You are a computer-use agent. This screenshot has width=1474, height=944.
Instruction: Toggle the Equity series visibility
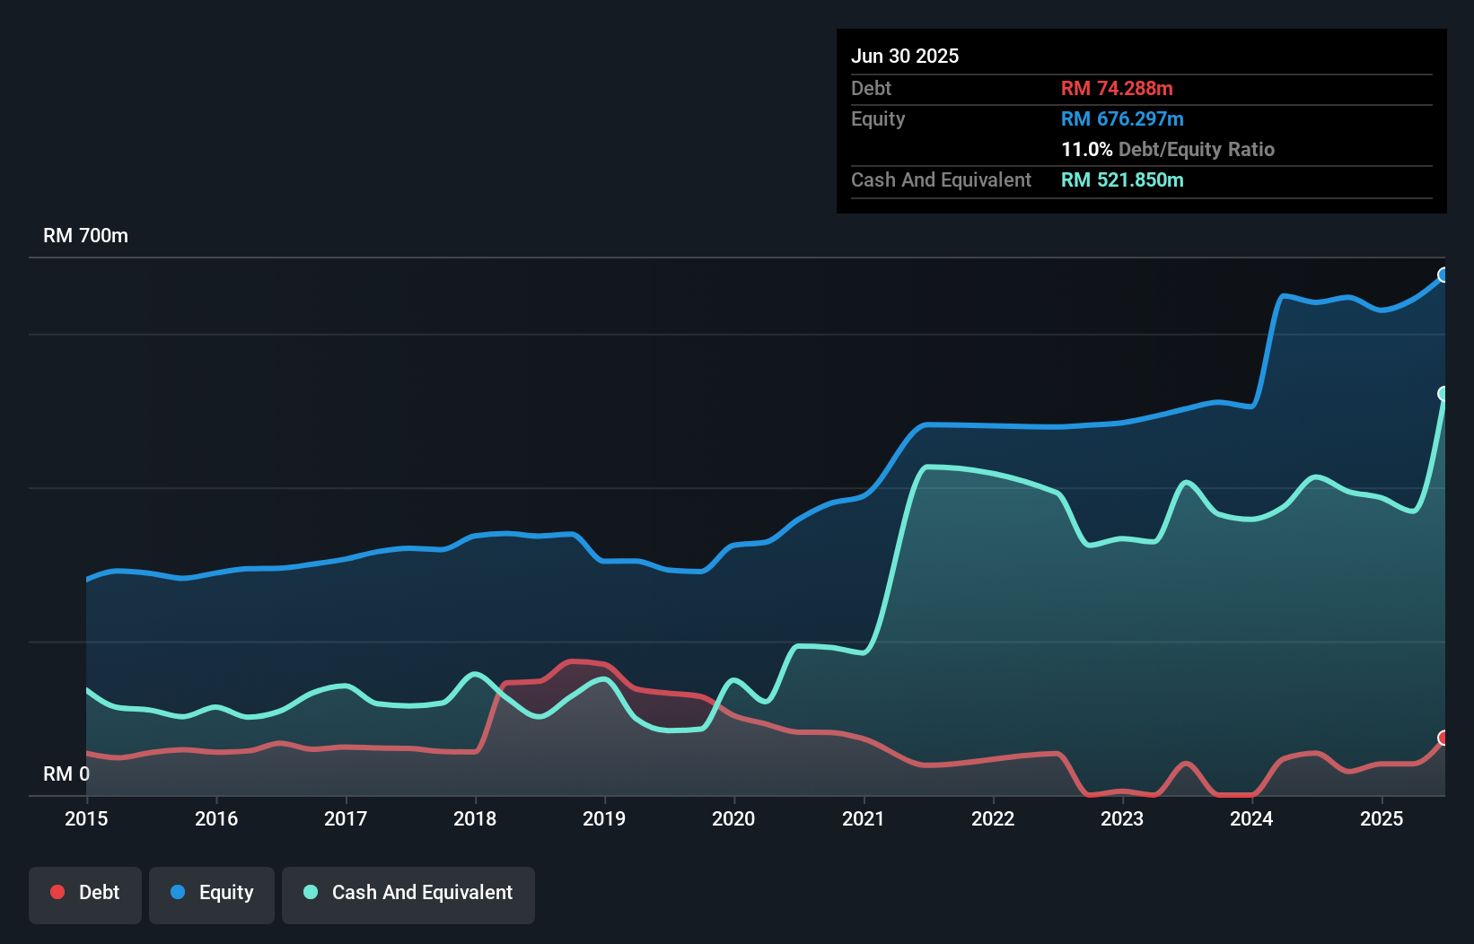pyautogui.click(x=212, y=895)
